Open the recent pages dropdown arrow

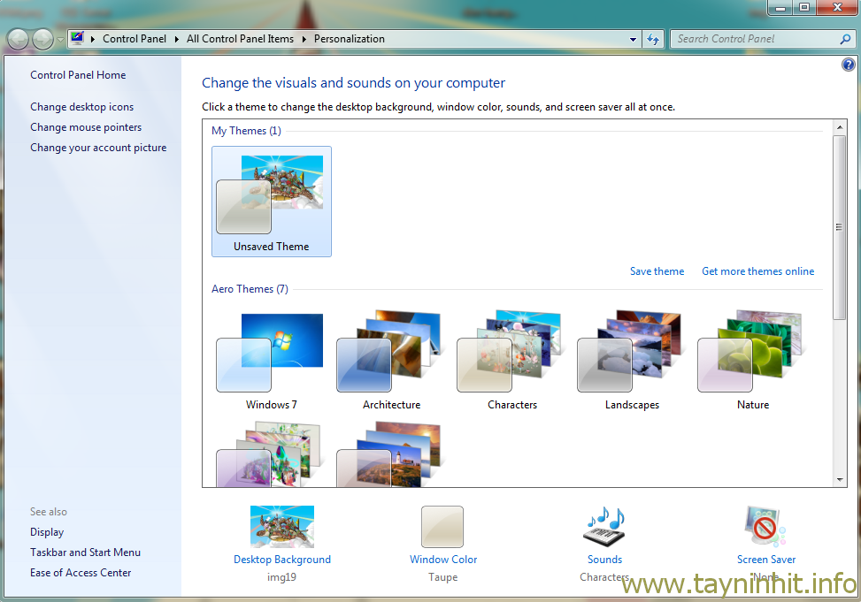tap(59, 40)
